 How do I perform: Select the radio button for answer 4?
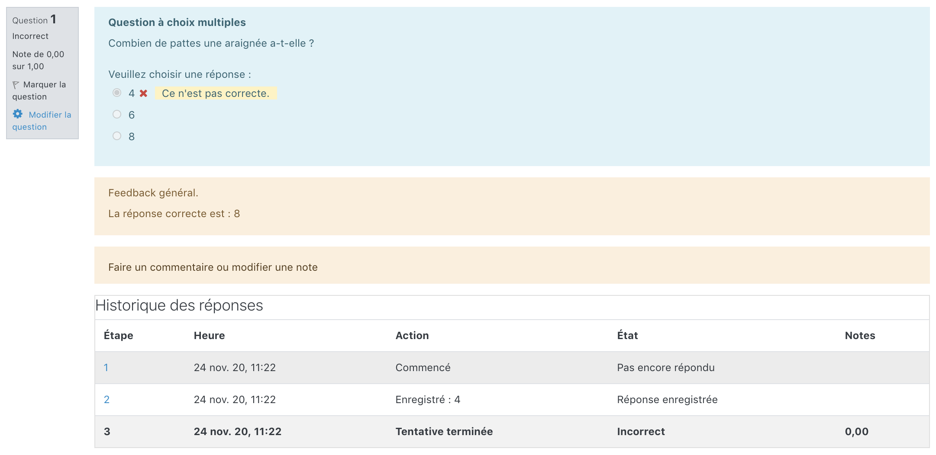point(117,93)
